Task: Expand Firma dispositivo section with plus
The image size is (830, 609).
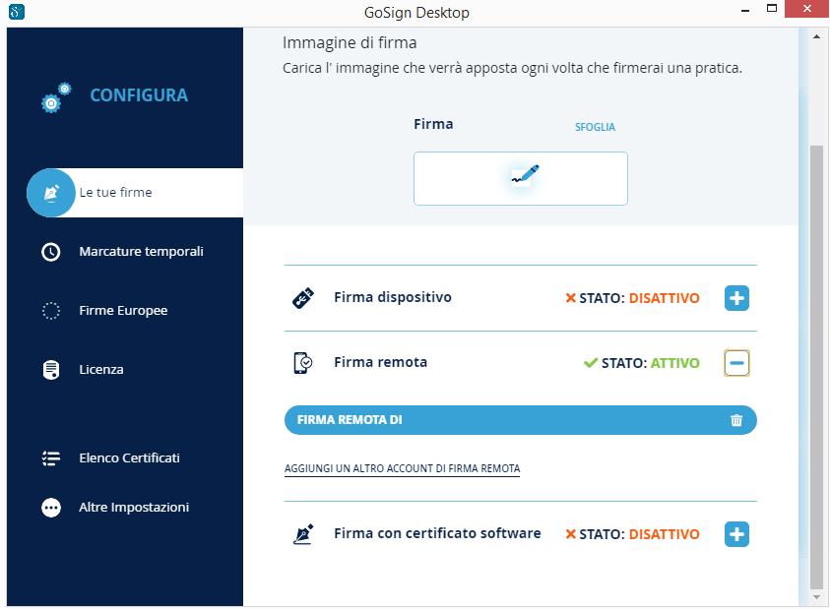Action: point(736,298)
